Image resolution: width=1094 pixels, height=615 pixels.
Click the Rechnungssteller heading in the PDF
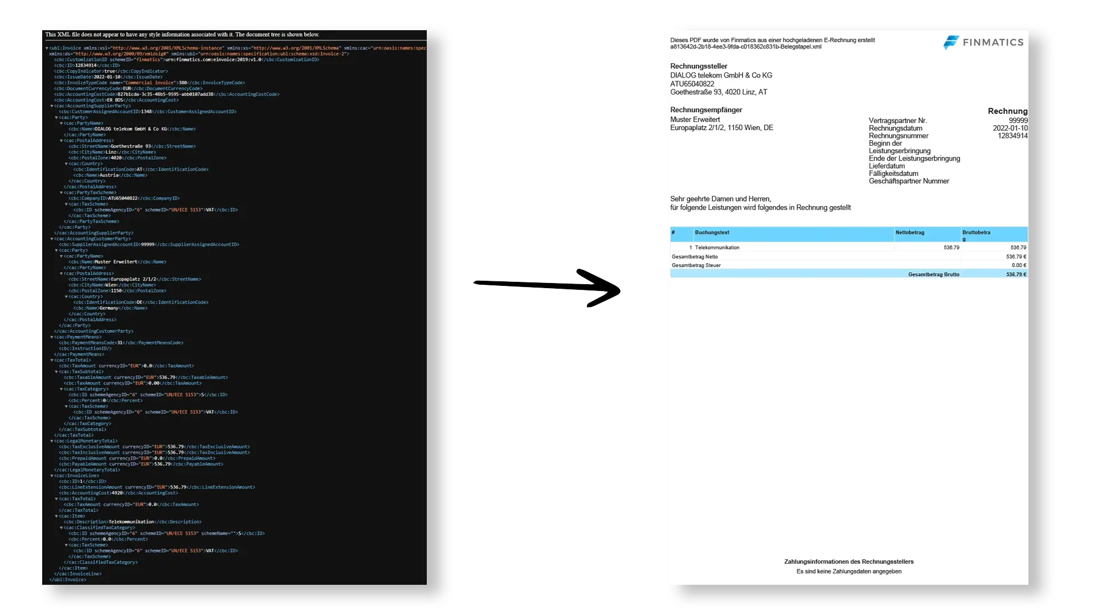699,67
